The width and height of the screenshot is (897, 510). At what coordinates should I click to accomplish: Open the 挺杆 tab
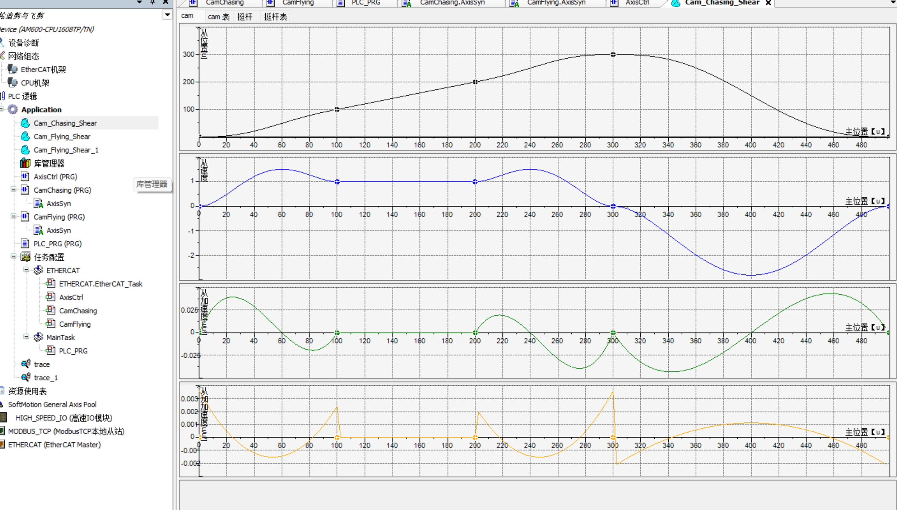click(245, 17)
